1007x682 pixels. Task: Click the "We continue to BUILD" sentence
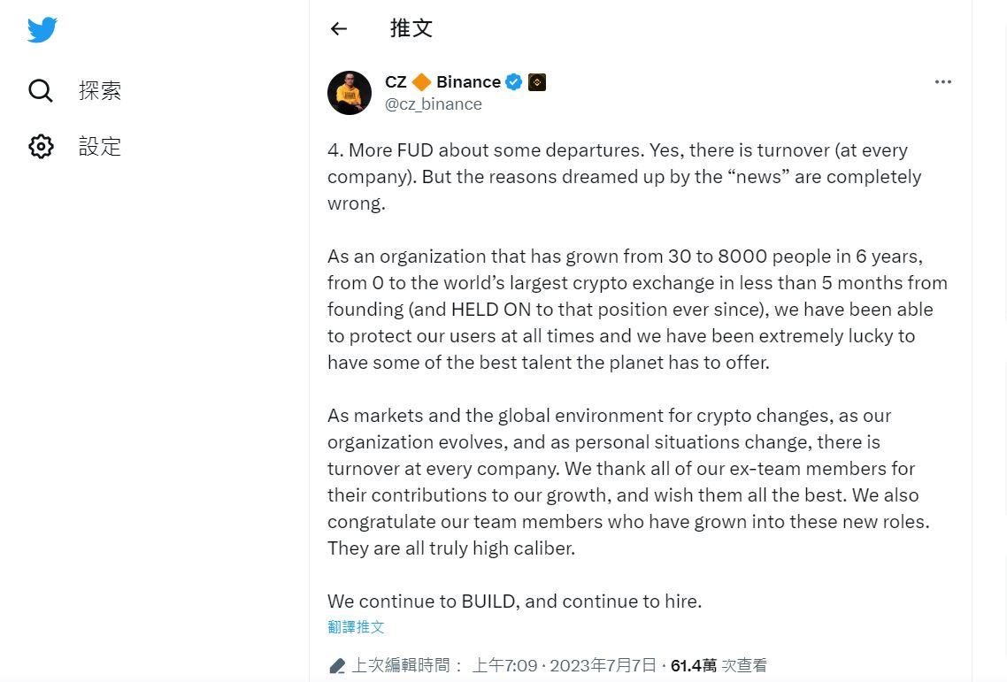click(514, 602)
